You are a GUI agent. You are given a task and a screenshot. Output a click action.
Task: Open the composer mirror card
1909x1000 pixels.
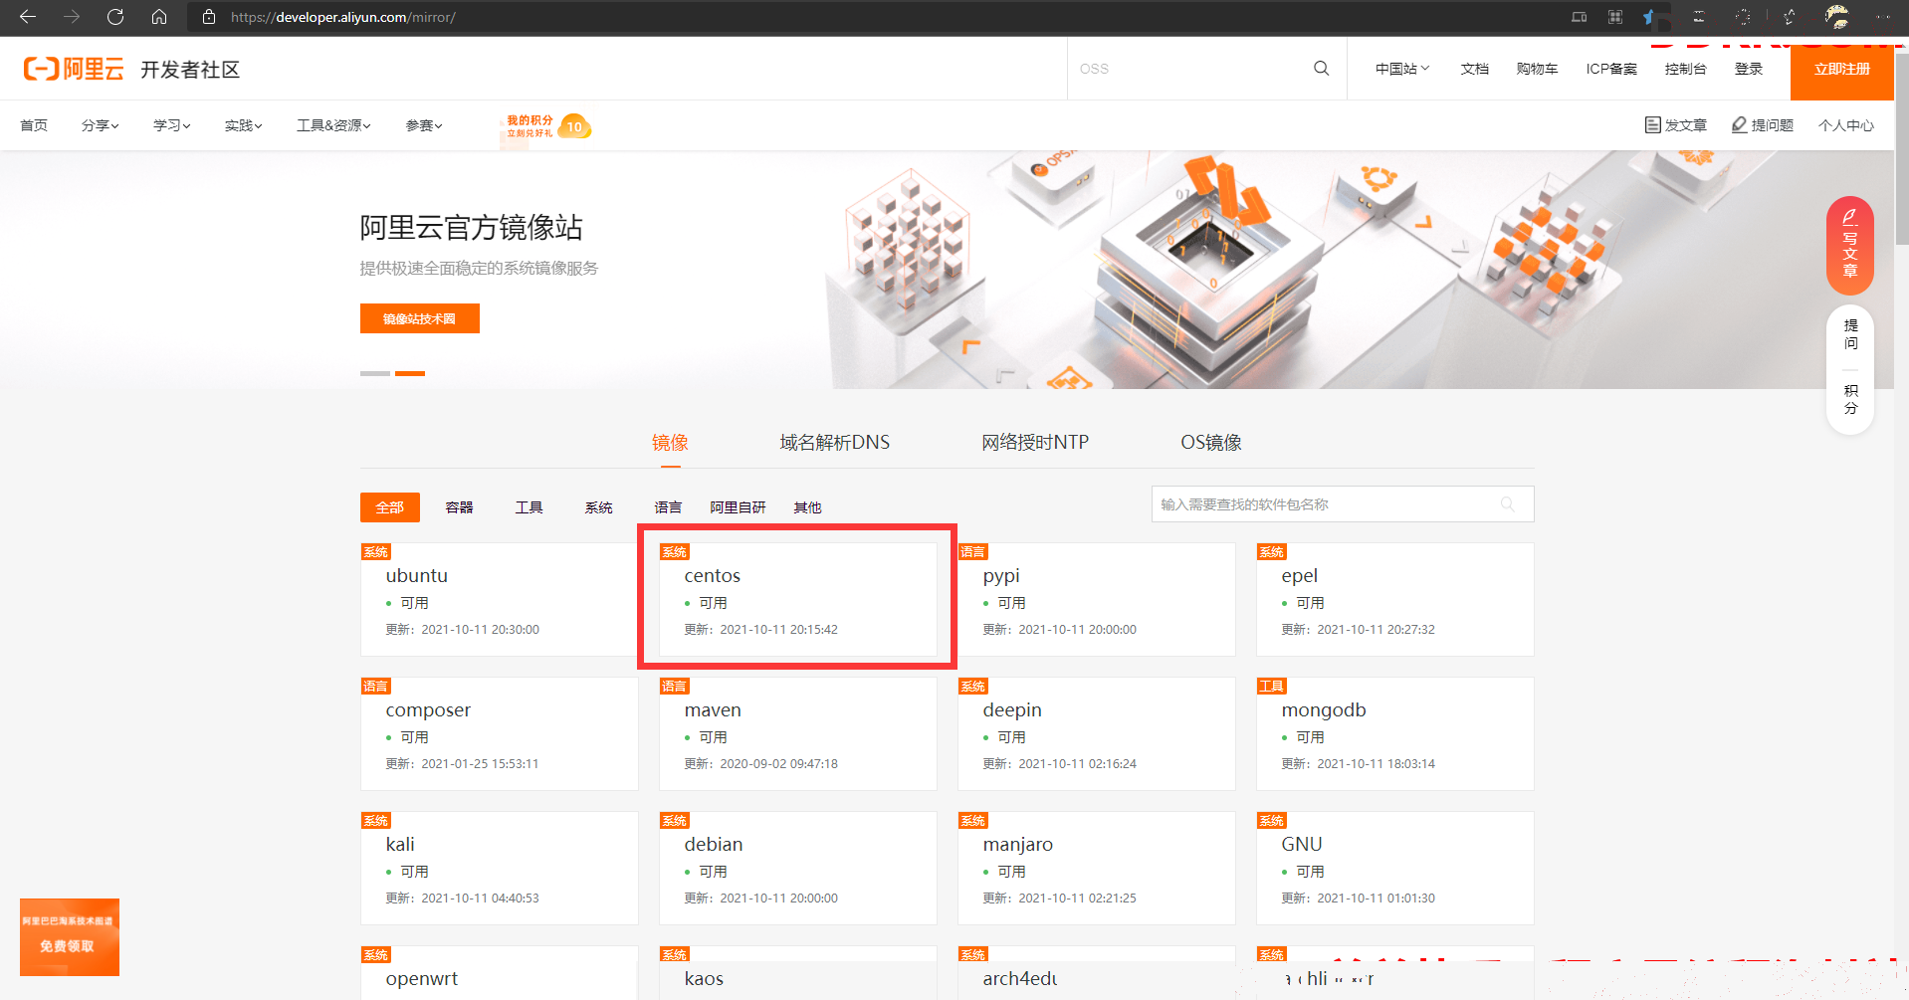500,733
